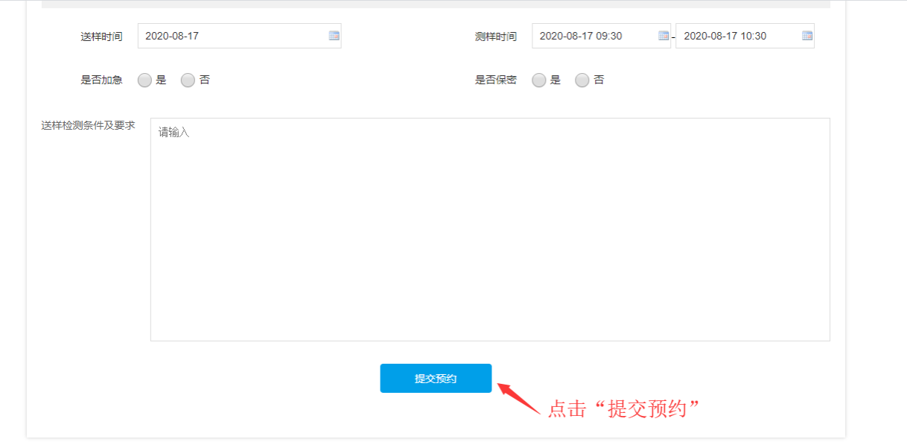Screen dimensions: 907x442
Task: Click the 送样检测条件及要求 label
Action: (88, 125)
